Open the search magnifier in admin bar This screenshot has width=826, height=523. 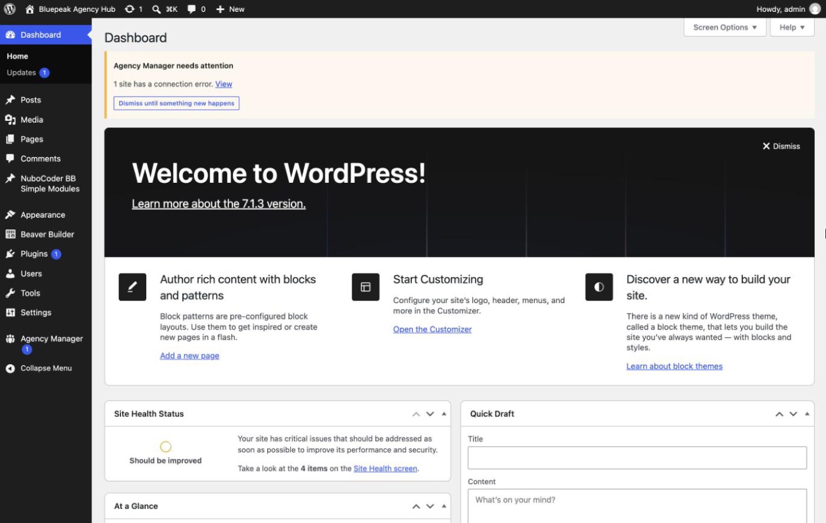click(x=156, y=9)
